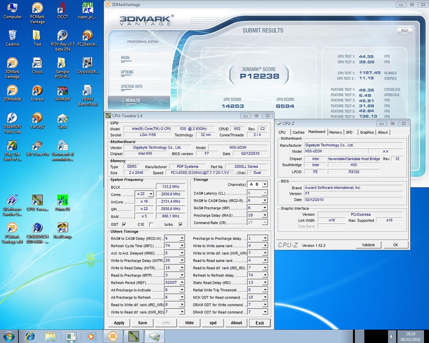Image resolution: width=429 pixels, height=343 pixels.
Task: Open System Info in 3DMark Vantage
Action: (x=131, y=87)
